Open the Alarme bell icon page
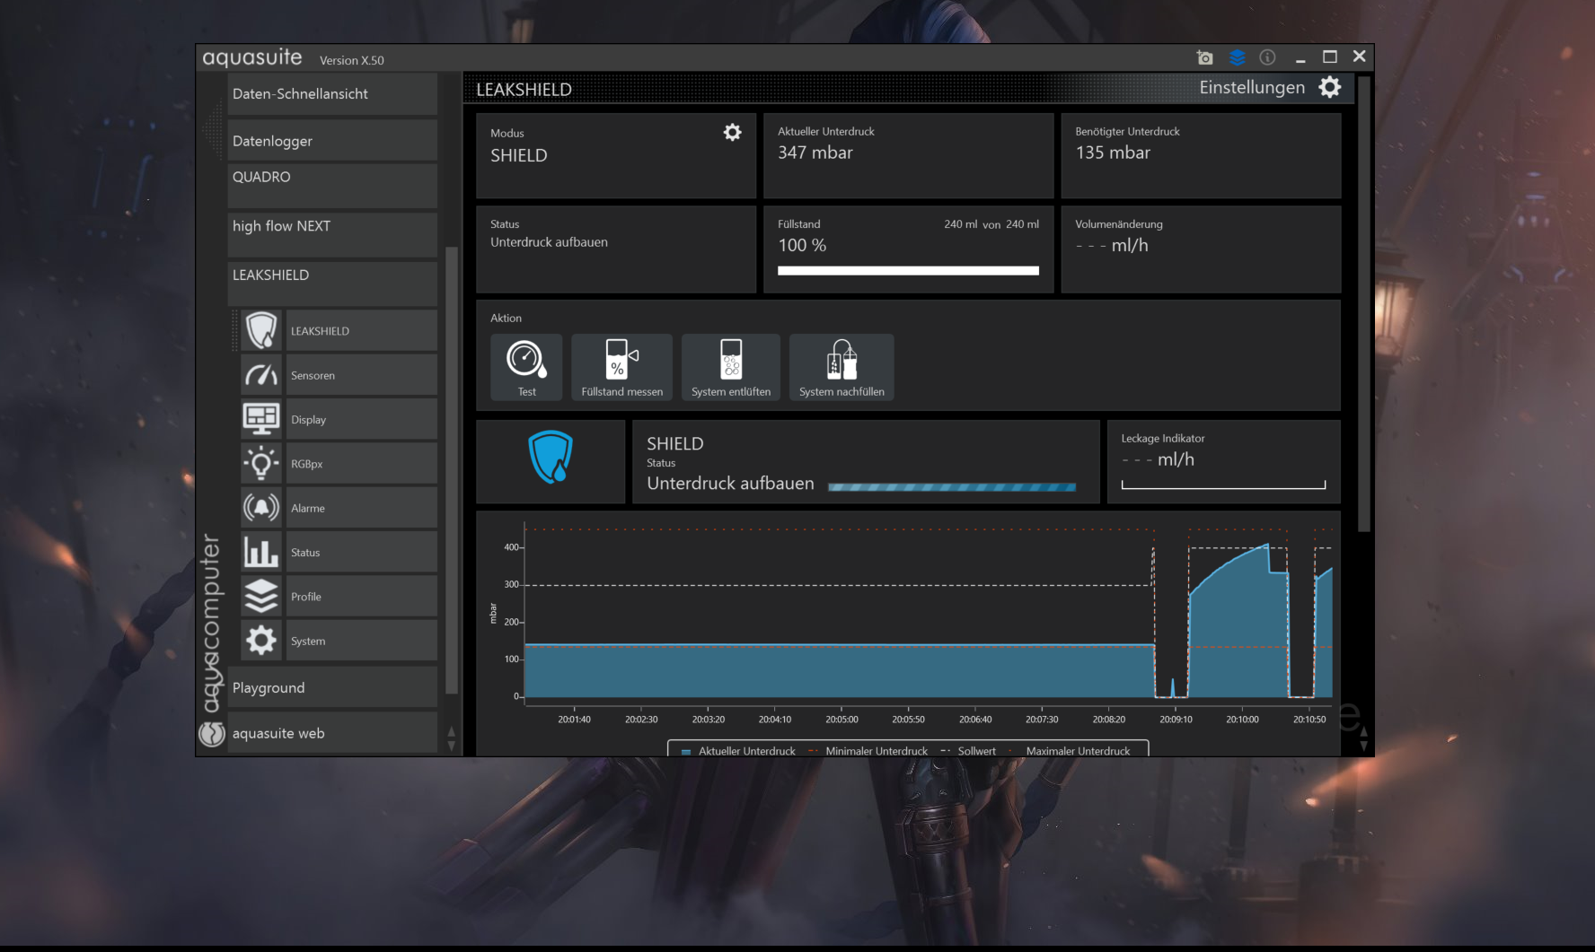This screenshot has width=1595, height=952. tap(261, 508)
